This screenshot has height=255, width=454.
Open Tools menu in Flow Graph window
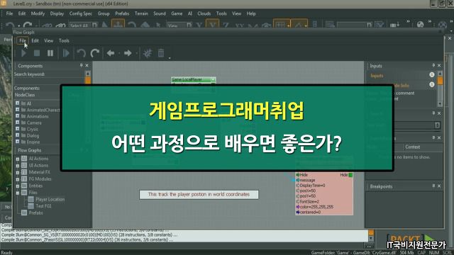coord(64,41)
